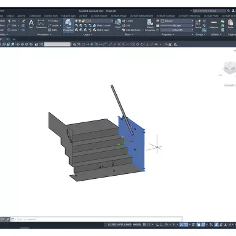
Task: Click the ViewCube navigation cube
Action: point(229,68)
